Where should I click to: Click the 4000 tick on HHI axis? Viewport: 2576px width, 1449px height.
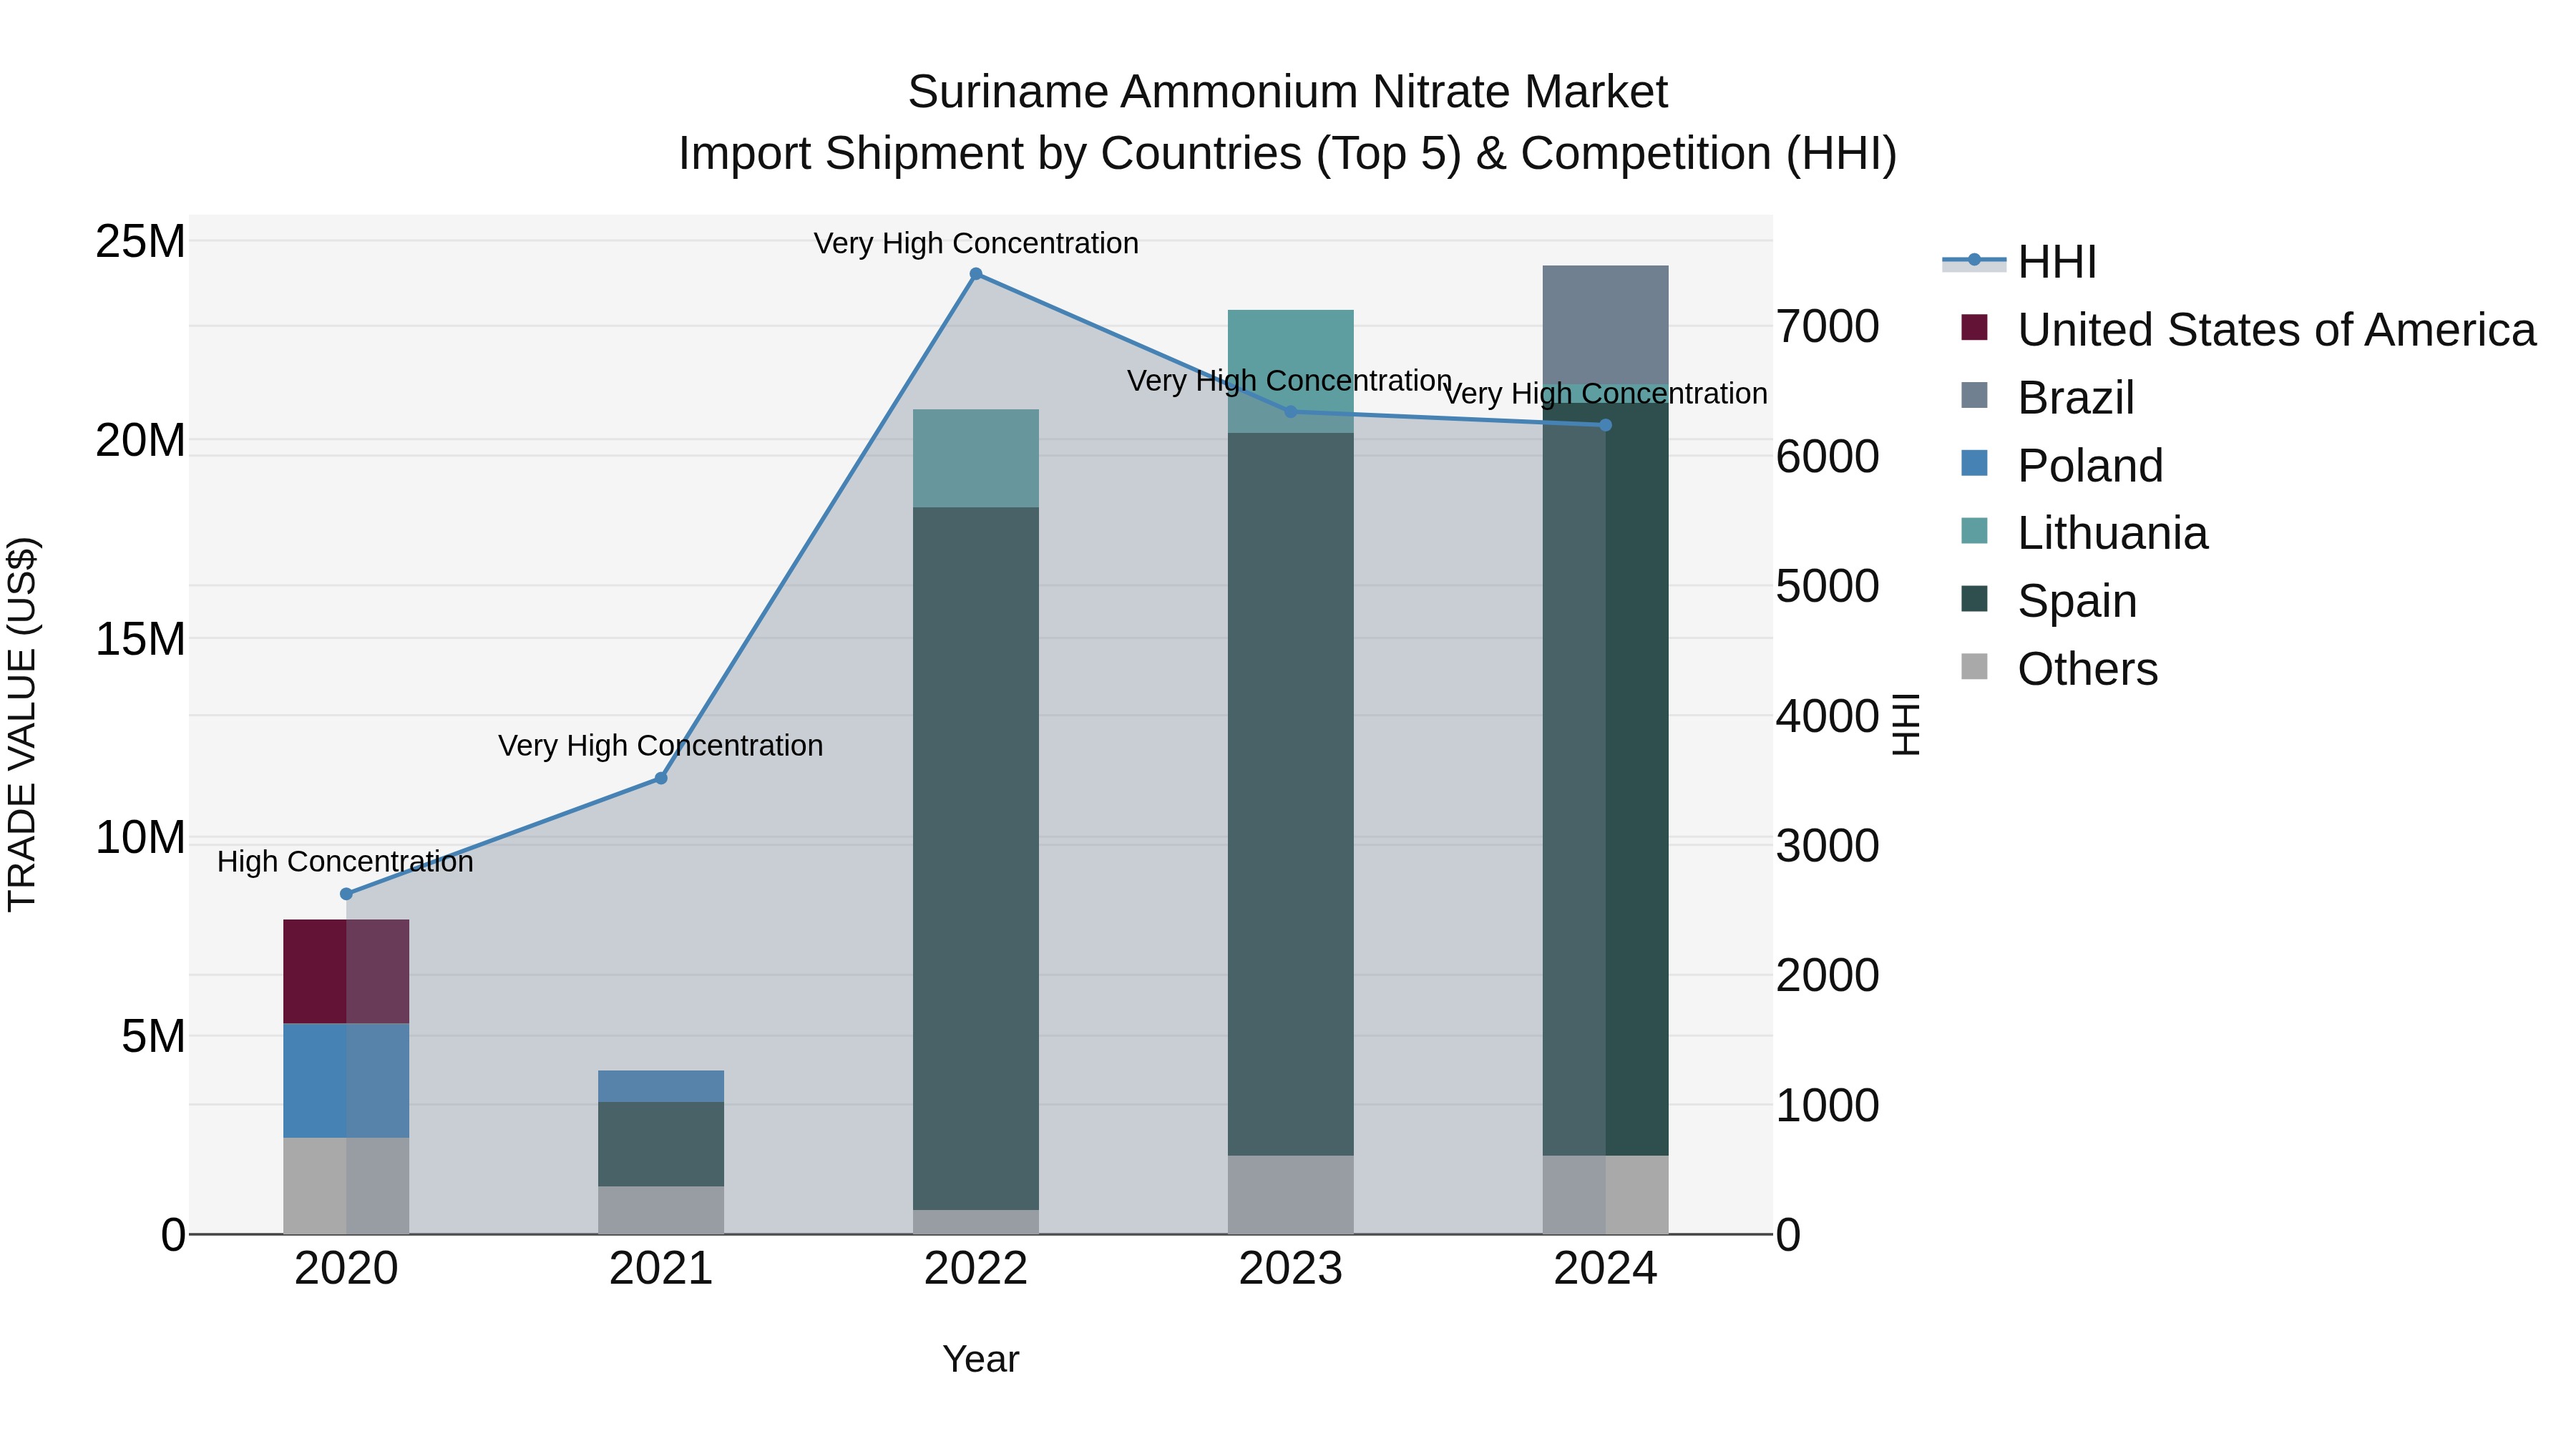click(x=1828, y=716)
